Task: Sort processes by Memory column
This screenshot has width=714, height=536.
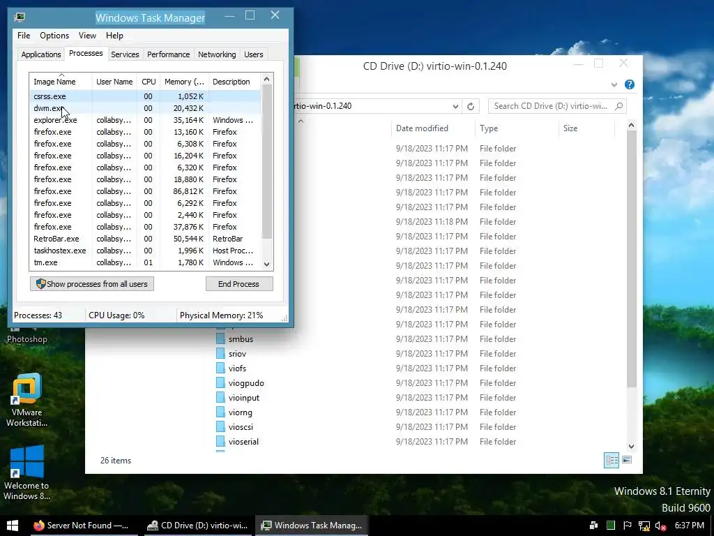Action: point(184,82)
